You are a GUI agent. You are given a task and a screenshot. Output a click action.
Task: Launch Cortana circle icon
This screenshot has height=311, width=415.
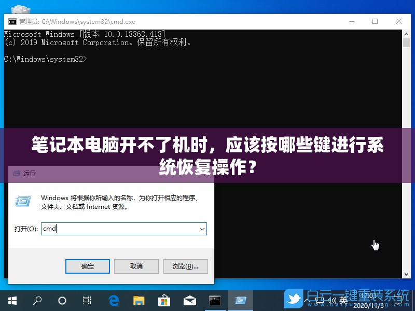pos(62,301)
